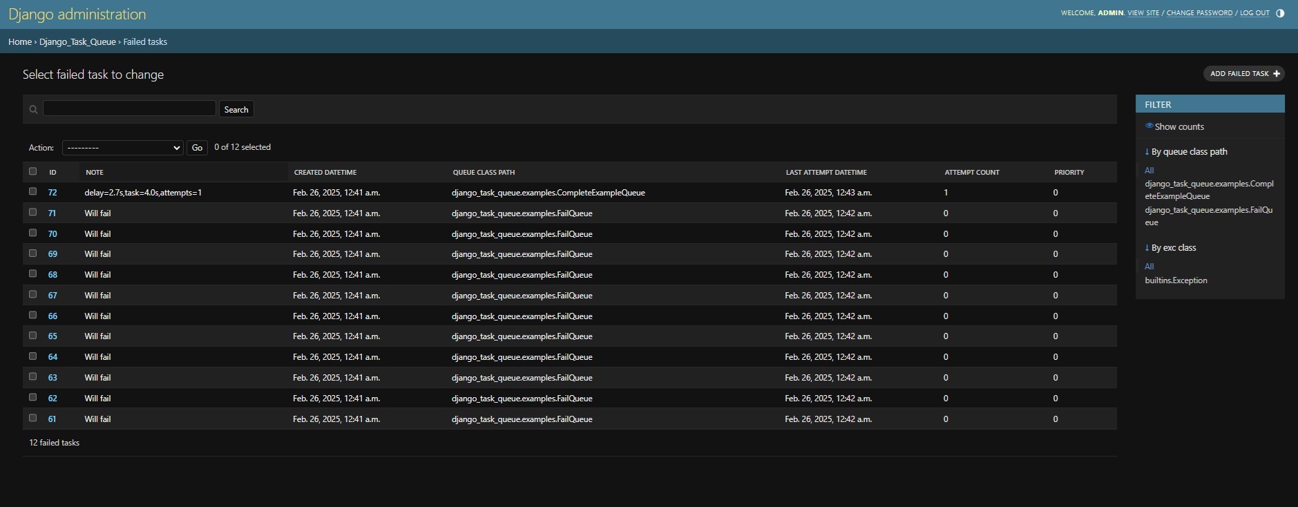Click 'Feb. 26, 2025, 12:43 a.m.' cell
Viewport: 1298px width, 507px height.
coord(828,193)
